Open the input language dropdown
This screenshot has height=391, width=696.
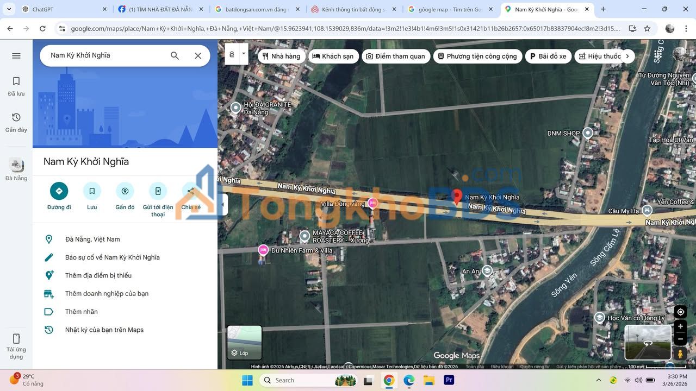coord(244,54)
